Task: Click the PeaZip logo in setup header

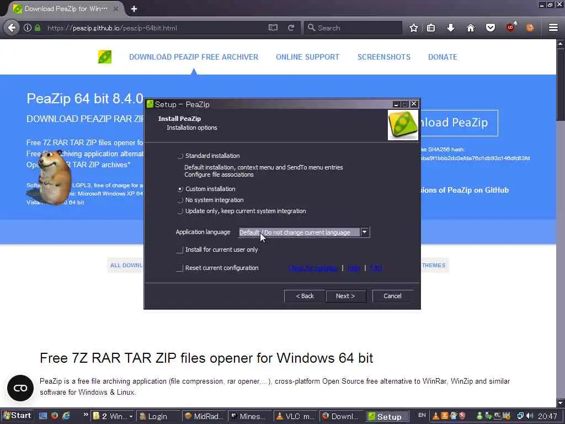Action: tap(403, 125)
